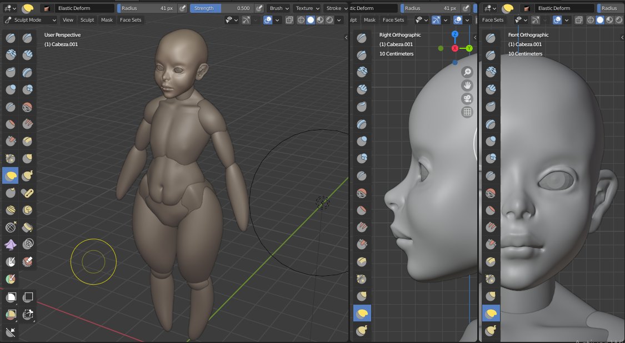
Task: Open Mask menu in Right Orthographic viewport
Action: [369, 20]
